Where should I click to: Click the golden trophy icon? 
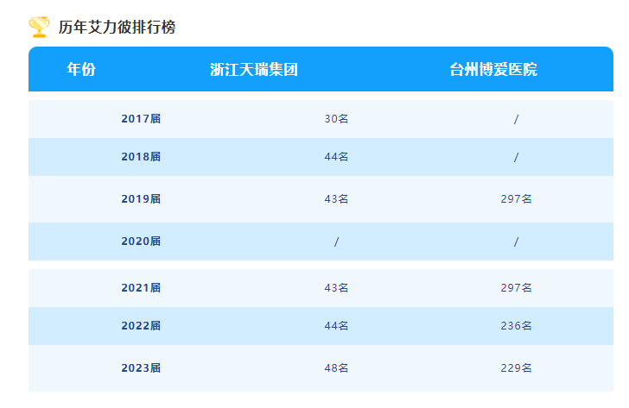point(40,27)
